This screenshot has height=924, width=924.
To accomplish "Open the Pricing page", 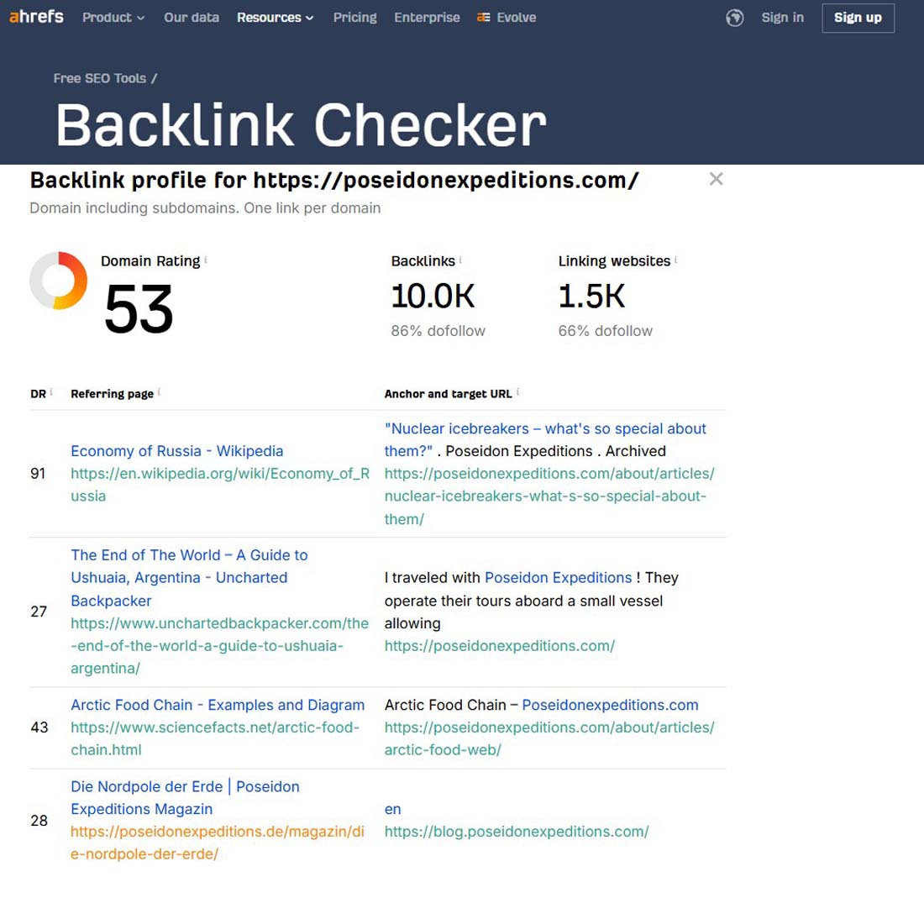I will 354,18.
